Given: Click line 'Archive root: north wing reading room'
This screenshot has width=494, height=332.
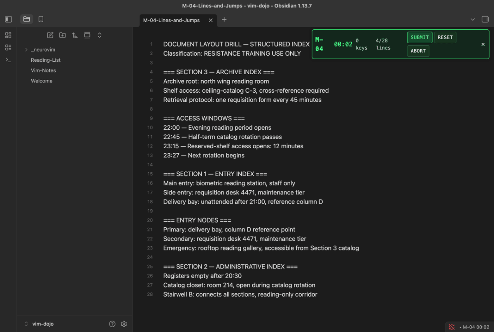Looking at the screenshot, I should click(216, 81).
